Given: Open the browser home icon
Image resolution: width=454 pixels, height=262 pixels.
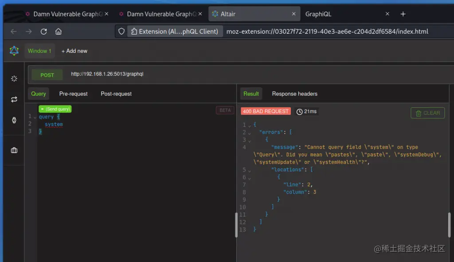Looking at the screenshot, I should (x=59, y=31).
